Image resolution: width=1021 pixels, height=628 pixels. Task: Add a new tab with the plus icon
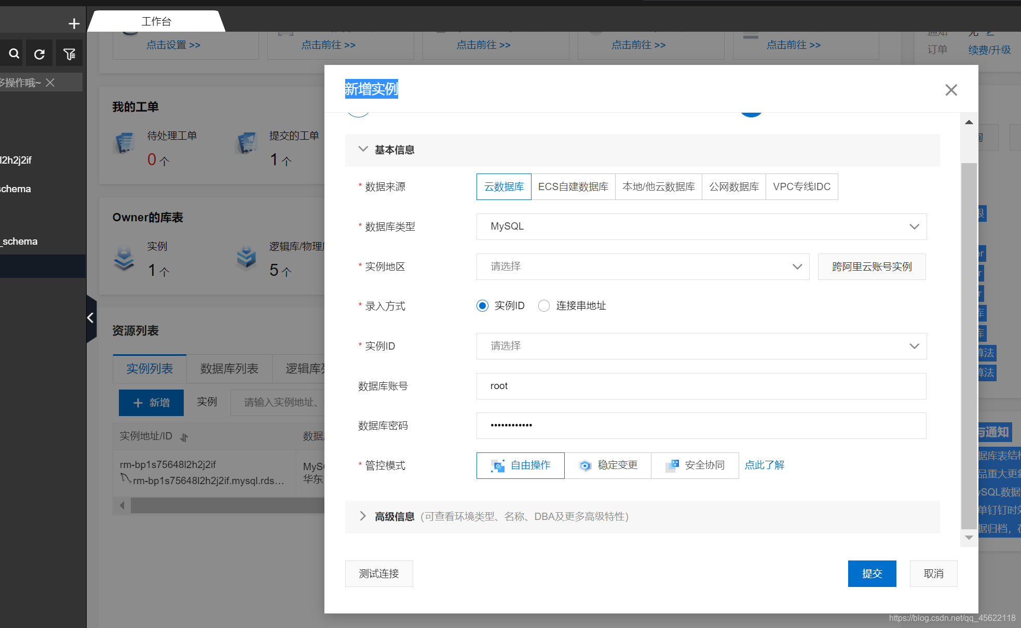(74, 23)
